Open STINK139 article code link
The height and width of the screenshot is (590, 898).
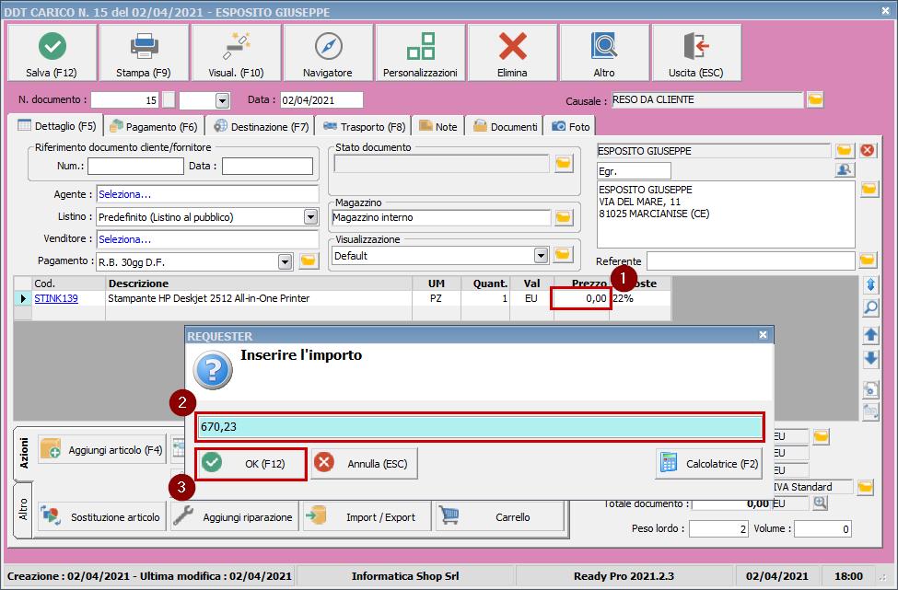click(x=56, y=298)
